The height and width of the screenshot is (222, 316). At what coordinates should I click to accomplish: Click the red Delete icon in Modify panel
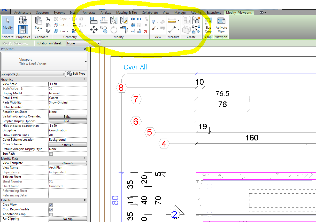pos(145,31)
